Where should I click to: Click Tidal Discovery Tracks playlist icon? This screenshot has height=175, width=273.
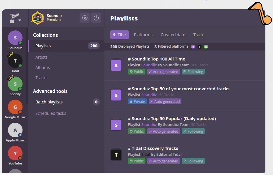pyautogui.click(x=116, y=155)
